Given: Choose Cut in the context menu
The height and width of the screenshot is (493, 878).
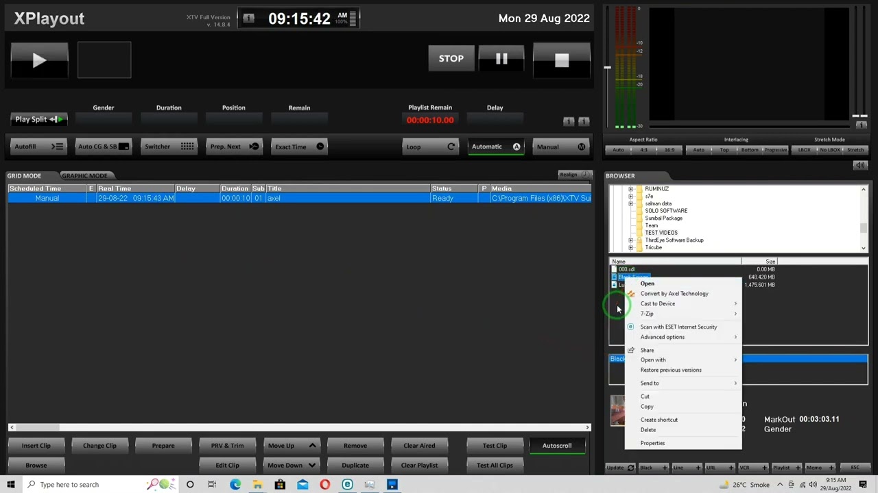Looking at the screenshot, I should 683,396.
